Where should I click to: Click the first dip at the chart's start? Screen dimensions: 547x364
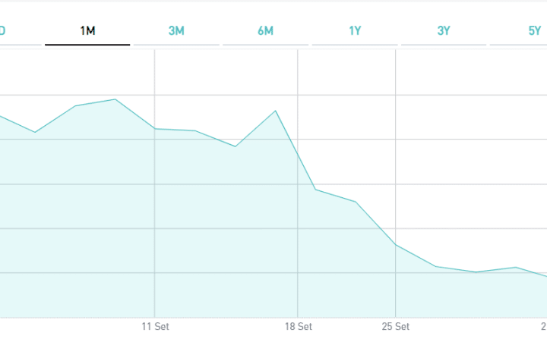pos(35,133)
